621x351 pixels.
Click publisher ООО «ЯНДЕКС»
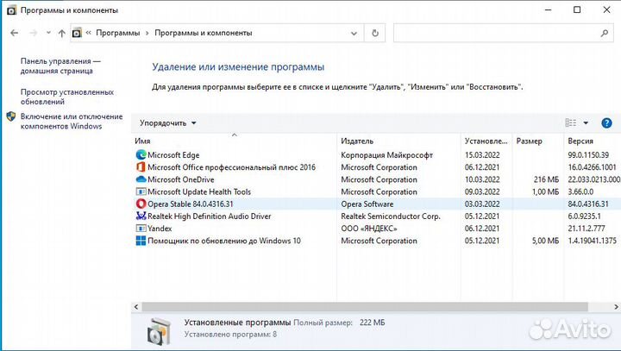pyautogui.click(x=369, y=229)
